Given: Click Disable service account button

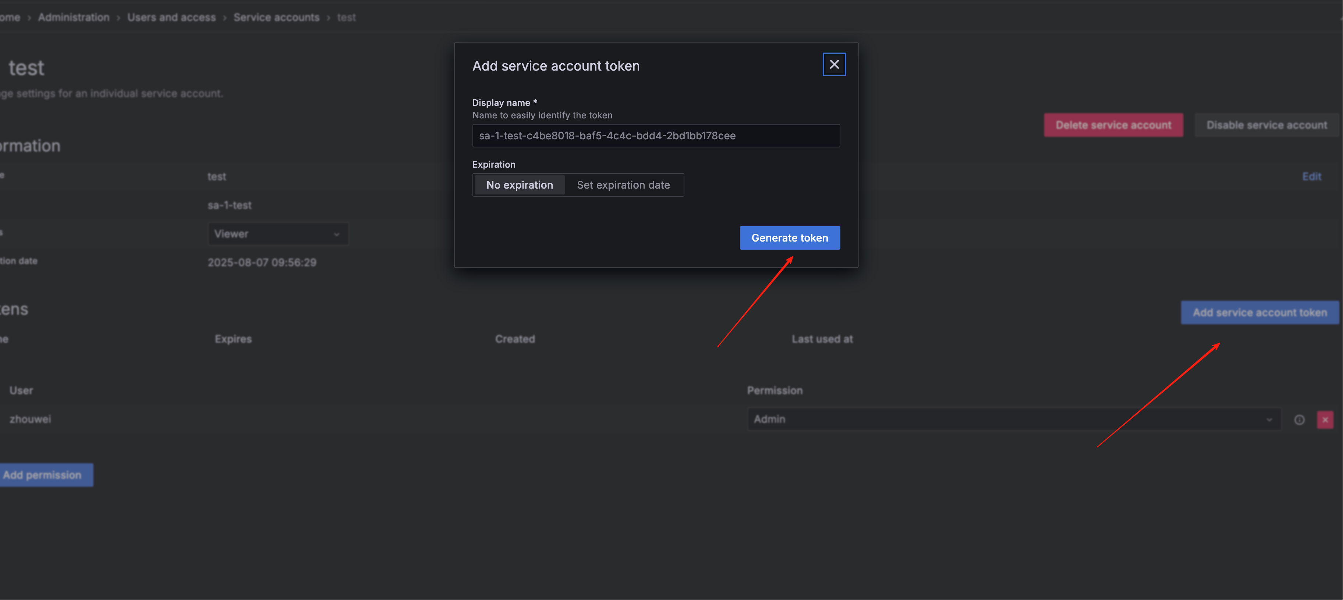Looking at the screenshot, I should (1266, 125).
